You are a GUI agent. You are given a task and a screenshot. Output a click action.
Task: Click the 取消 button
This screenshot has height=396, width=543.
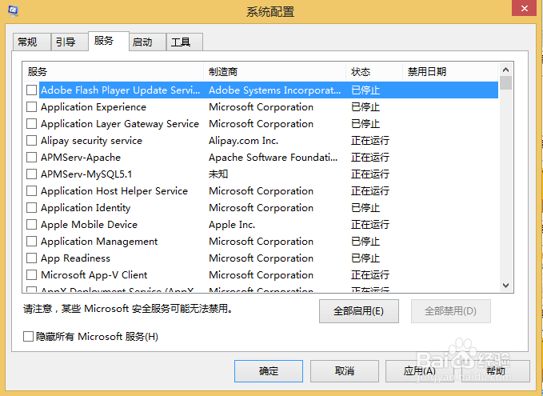coord(345,371)
